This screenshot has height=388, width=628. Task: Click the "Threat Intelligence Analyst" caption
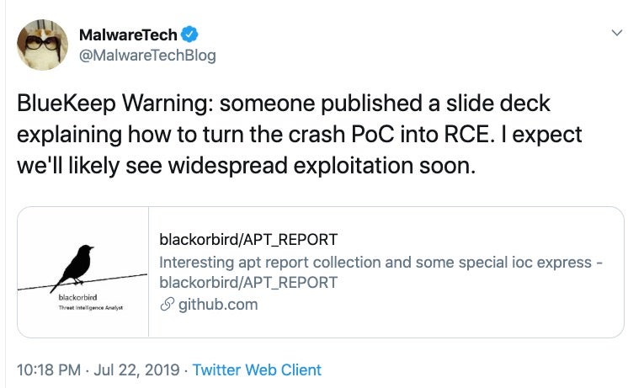(x=89, y=308)
